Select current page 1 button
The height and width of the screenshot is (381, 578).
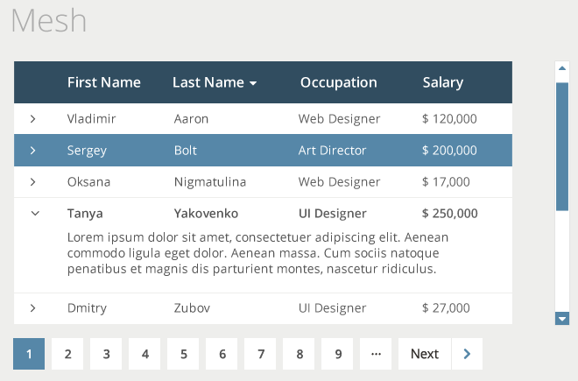tap(29, 354)
